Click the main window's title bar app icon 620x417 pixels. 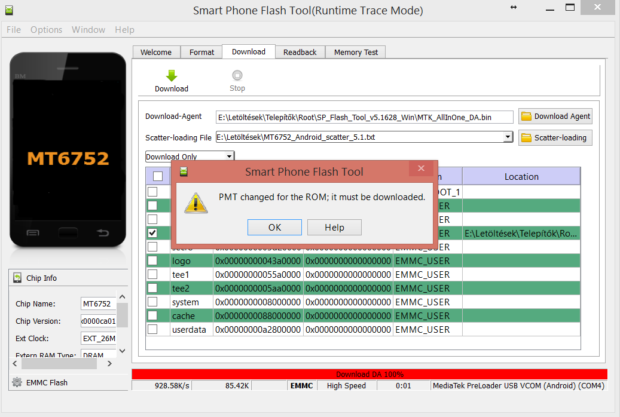click(x=9, y=10)
